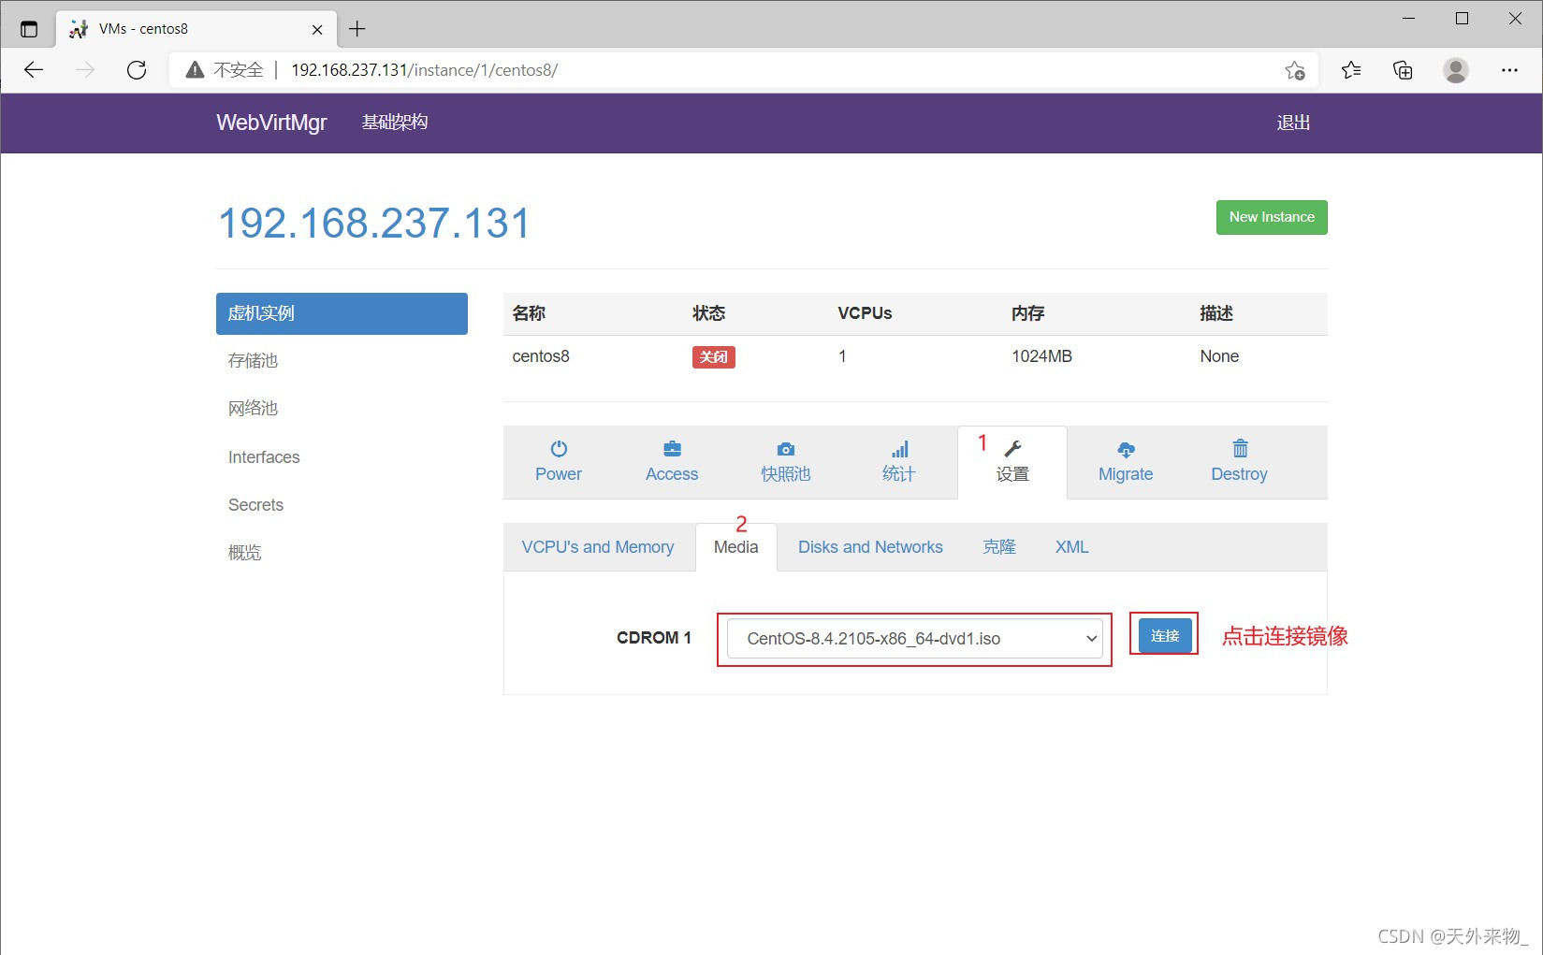Click the green New Instance button

click(1271, 217)
